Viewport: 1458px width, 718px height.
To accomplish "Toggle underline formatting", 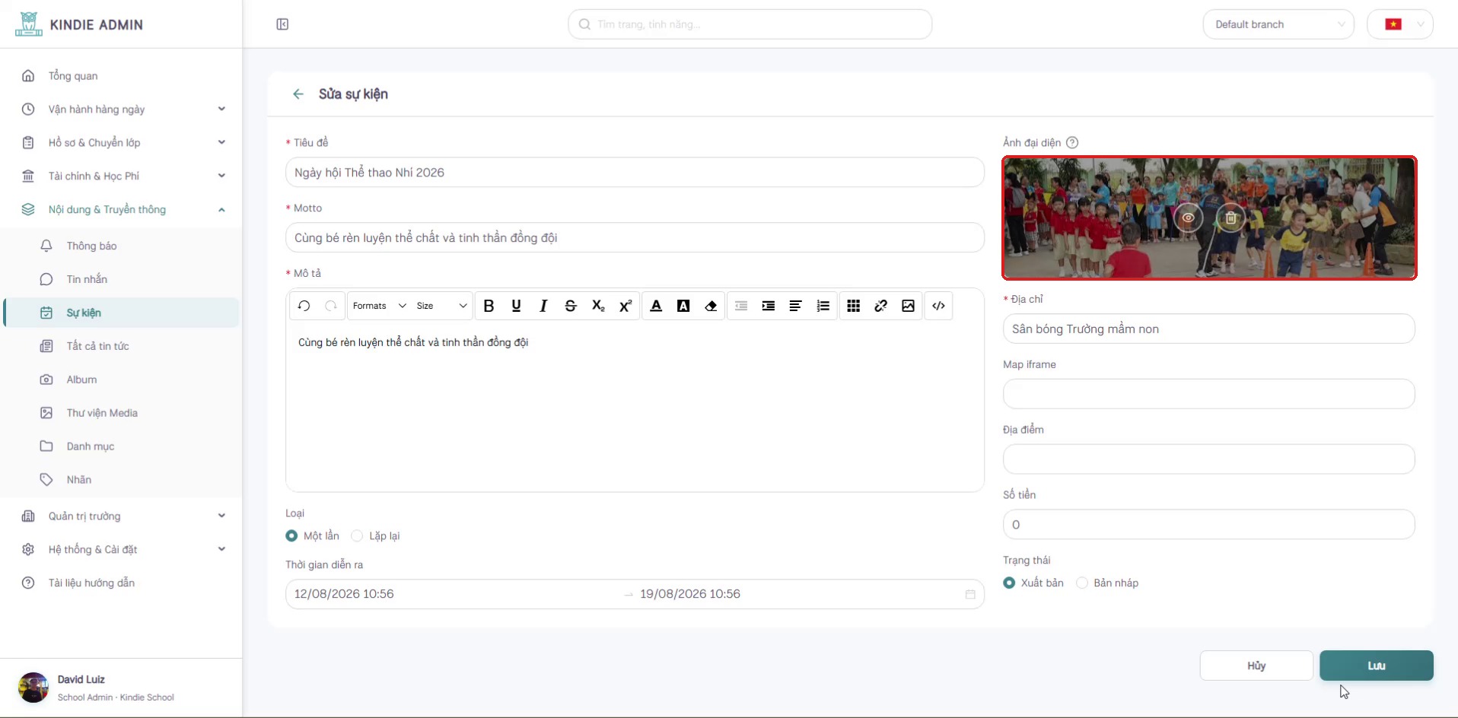I will pos(517,306).
